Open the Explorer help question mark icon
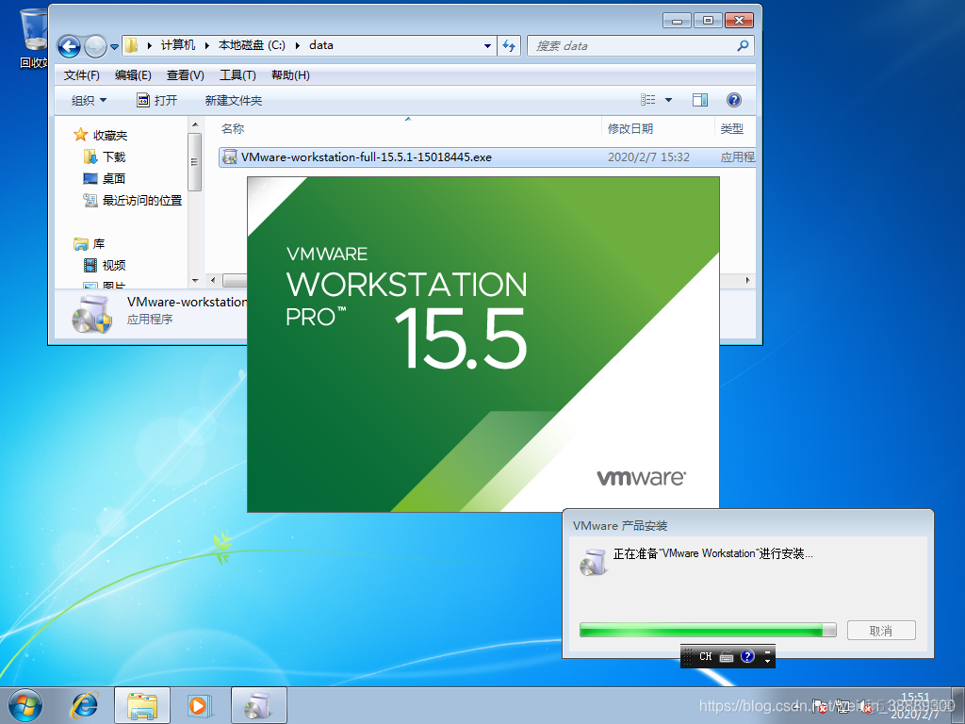This screenshot has width=965, height=724. (734, 100)
